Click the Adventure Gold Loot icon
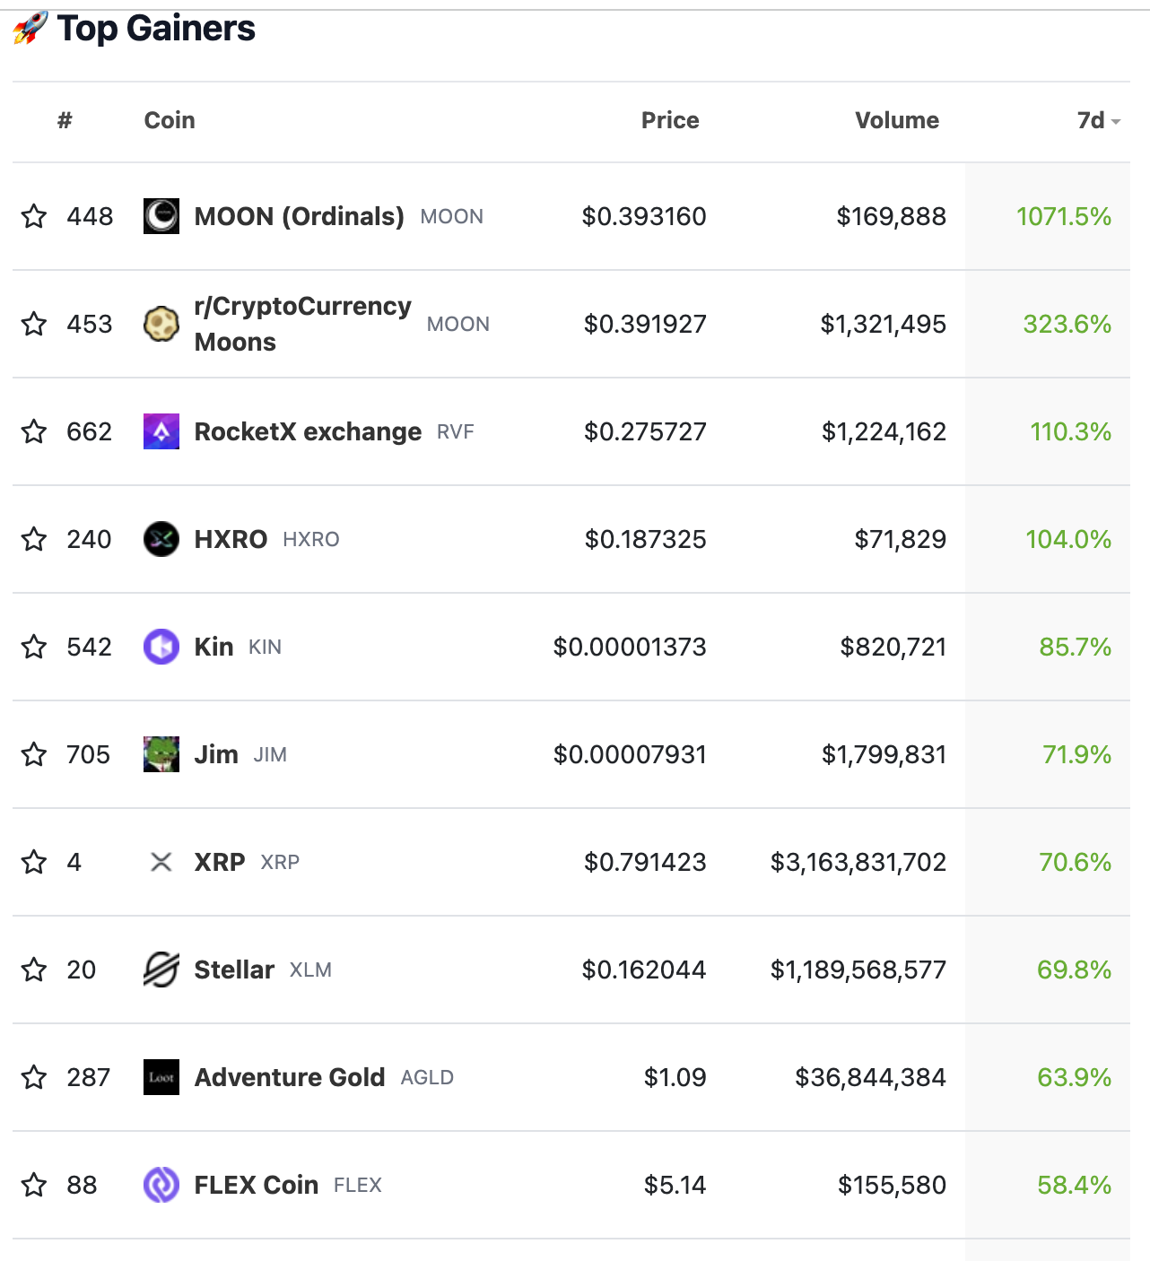 (x=161, y=1077)
